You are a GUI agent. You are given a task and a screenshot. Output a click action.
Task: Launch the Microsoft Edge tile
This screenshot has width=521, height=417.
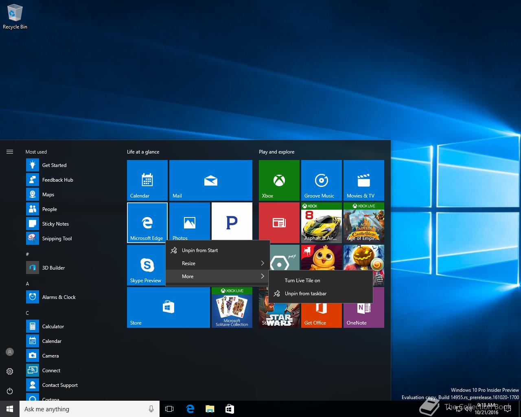tap(147, 222)
